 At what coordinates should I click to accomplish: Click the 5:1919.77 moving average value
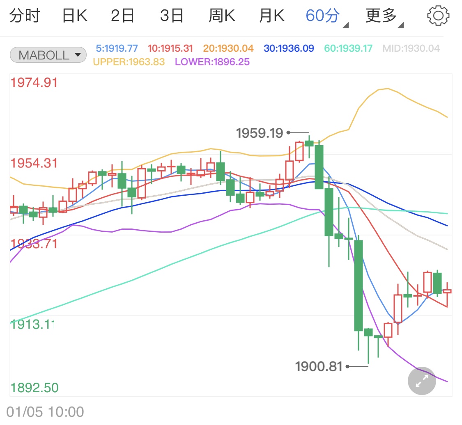click(x=117, y=48)
